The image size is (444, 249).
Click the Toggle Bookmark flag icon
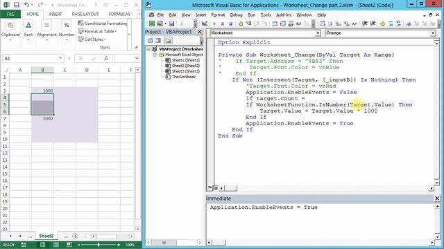coord(409,24)
